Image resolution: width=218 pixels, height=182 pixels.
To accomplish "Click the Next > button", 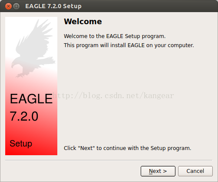I will pos(158,171).
